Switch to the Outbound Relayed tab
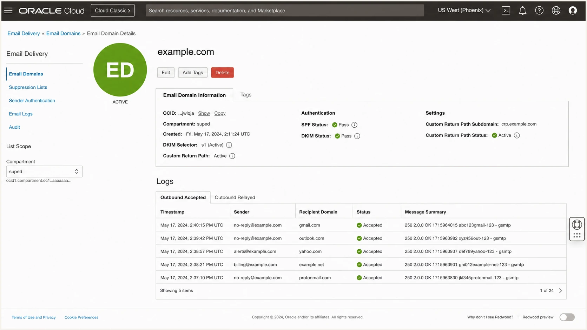 point(235,197)
